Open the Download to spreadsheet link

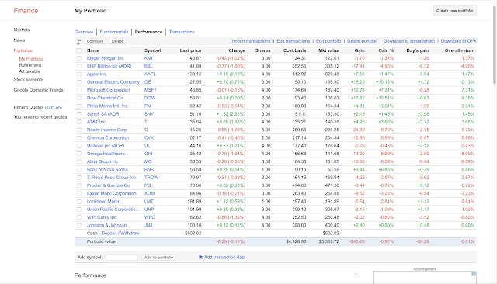[409, 41]
